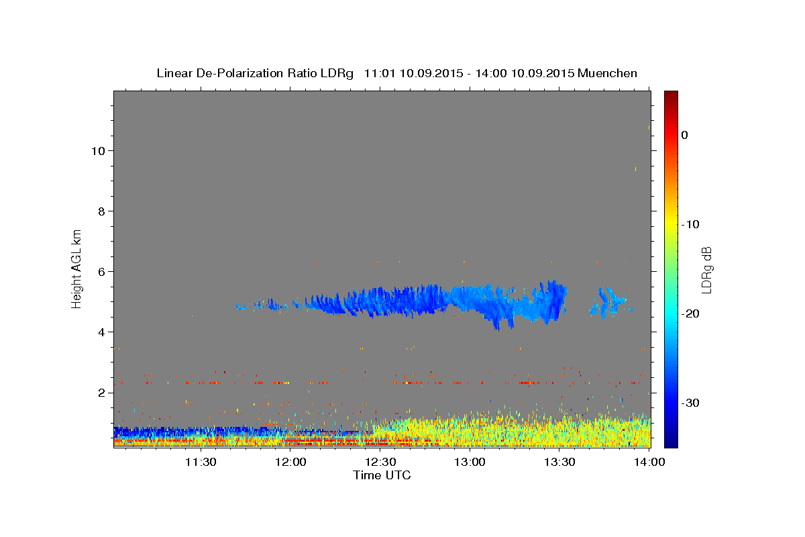Click the plot title text

396,73
